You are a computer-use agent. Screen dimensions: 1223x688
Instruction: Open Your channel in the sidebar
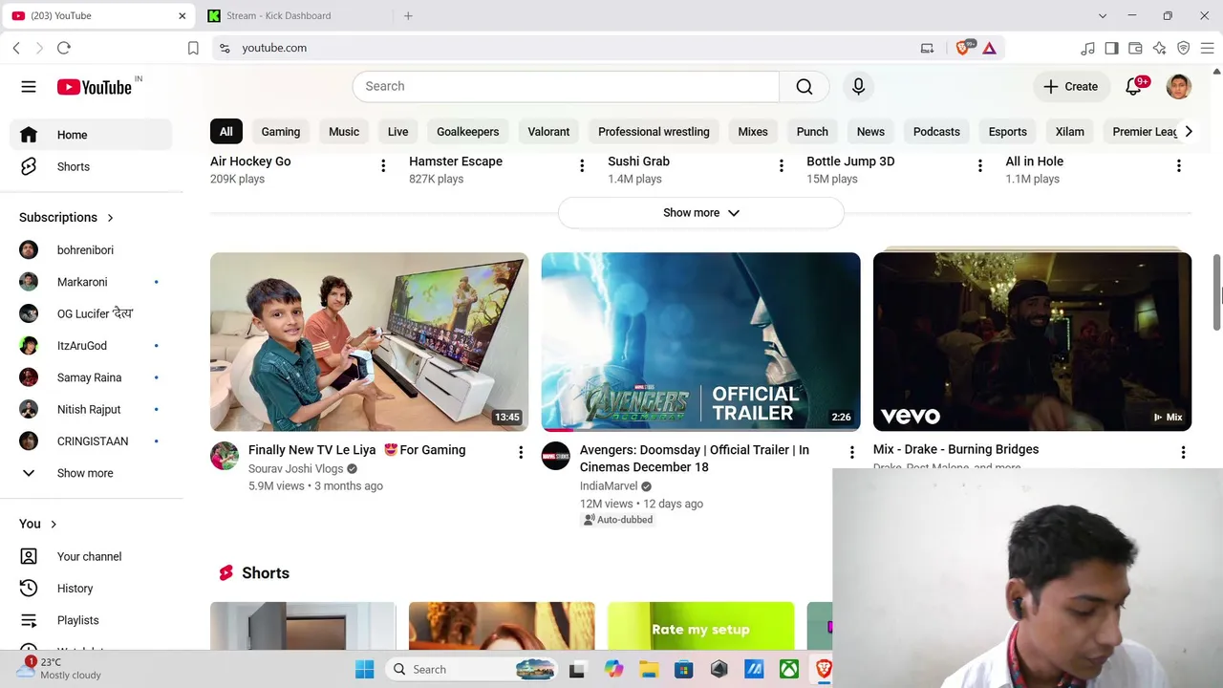coord(91,556)
